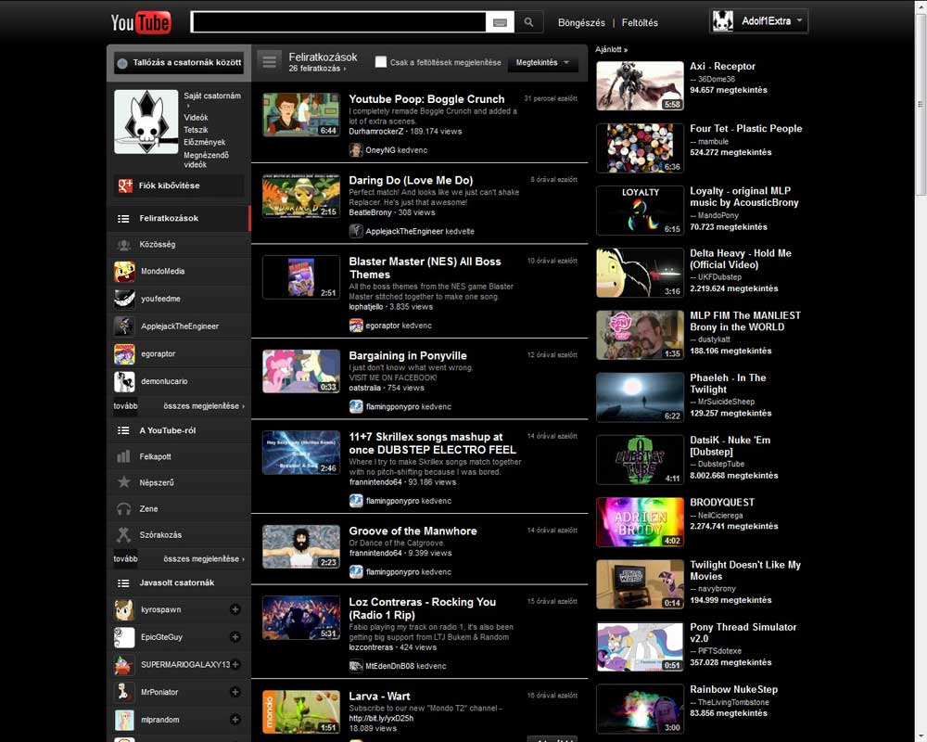Image resolution: width=927 pixels, height=742 pixels.
Task: Open 11+7 Skrillex songs mashup thumbnail
Action: coord(301,453)
